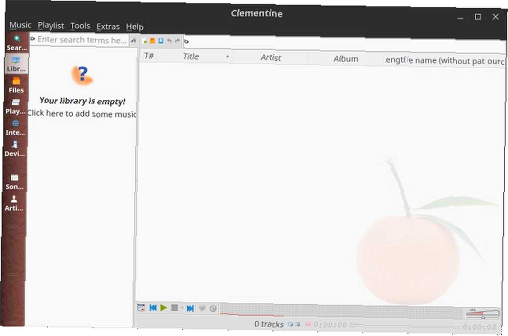Open the Playlist menu
This screenshot has width=508, height=336.
tap(51, 25)
